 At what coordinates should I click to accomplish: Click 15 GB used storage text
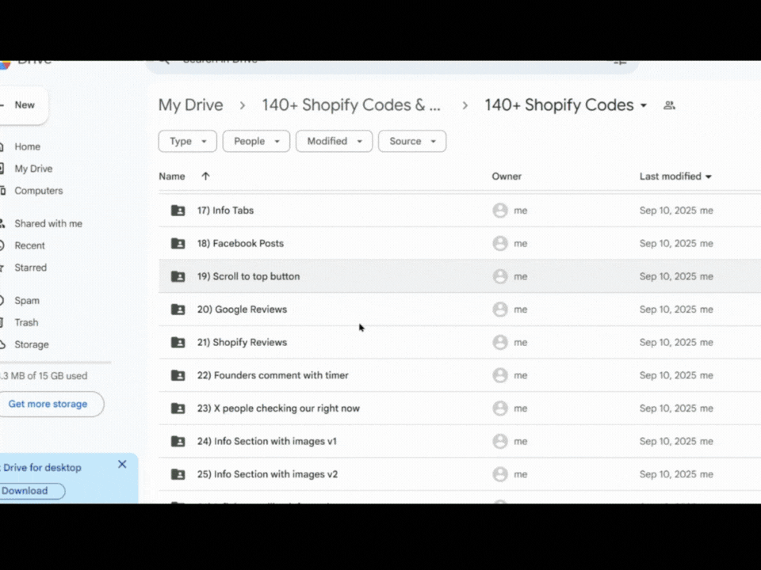[44, 375]
